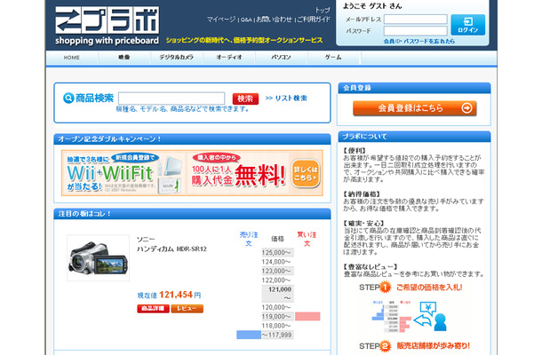This screenshot has height=355, width=542.
Task: Open forgotten ID/password link
Action: [x=419, y=41]
